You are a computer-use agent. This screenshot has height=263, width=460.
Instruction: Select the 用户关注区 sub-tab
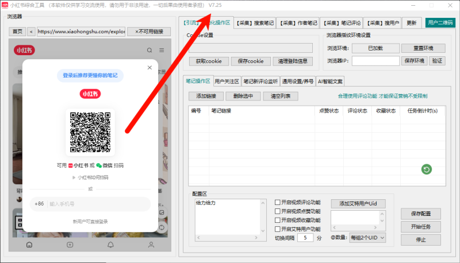click(227, 82)
